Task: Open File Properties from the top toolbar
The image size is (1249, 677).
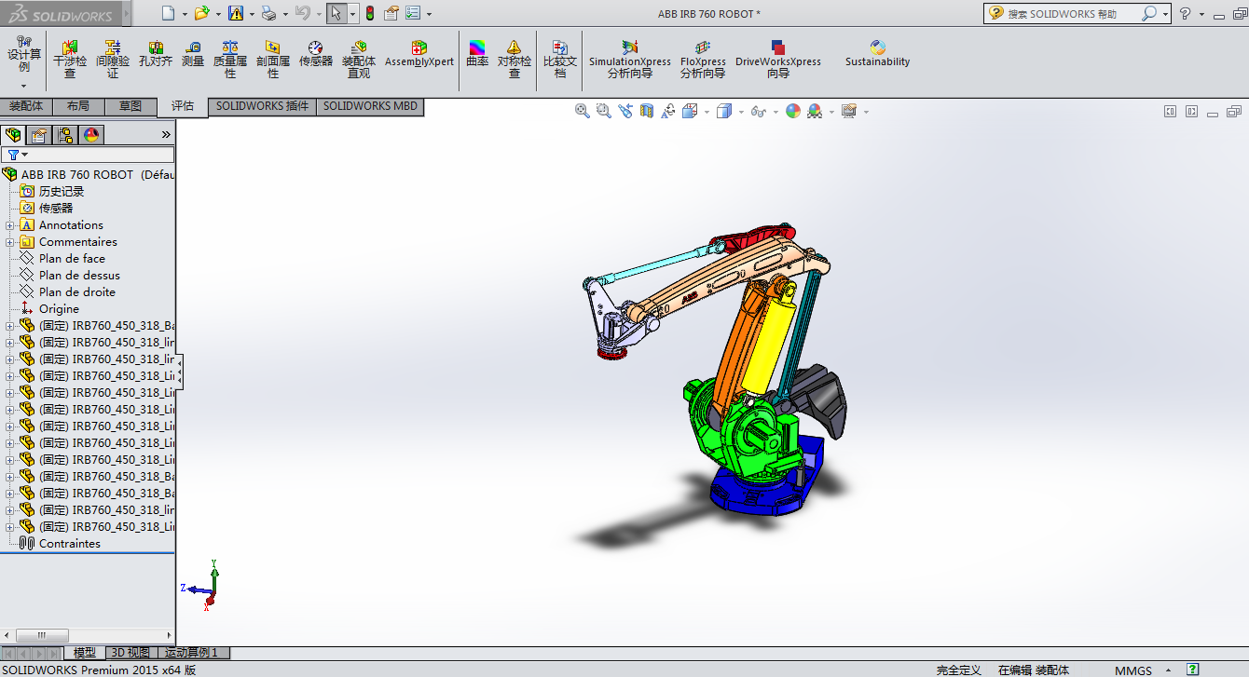Action: click(391, 13)
